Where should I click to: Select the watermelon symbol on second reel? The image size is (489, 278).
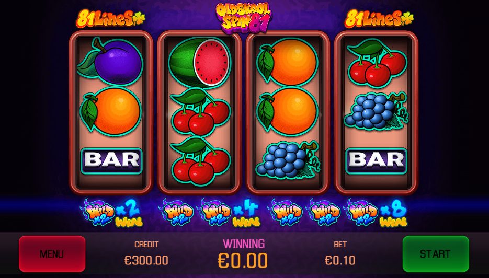click(200, 62)
